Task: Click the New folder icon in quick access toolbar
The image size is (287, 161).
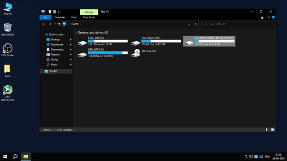Action: coord(55,12)
